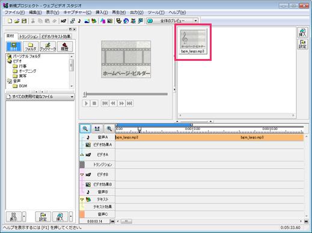Select the ブックマーク bookmark button
This screenshot has width=312, height=233.
(47, 46)
